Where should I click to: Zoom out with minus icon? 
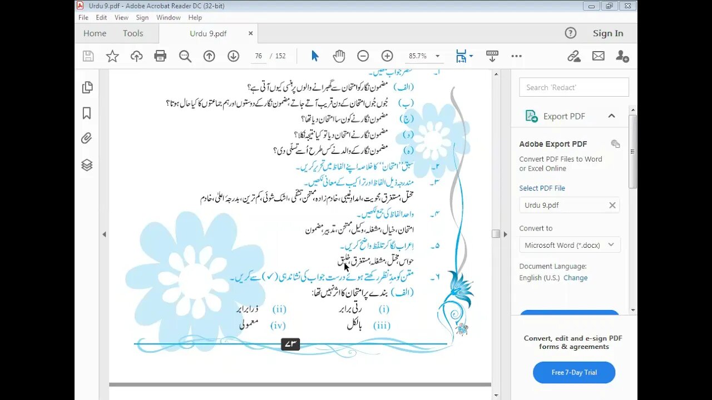363,56
